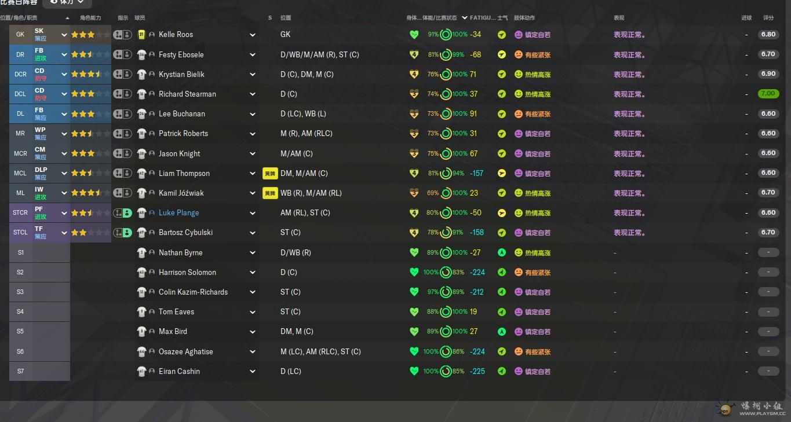791x422 pixels.
Task: Click Lee Buchanan's nervous body language face
Action: (x=519, y=114)
